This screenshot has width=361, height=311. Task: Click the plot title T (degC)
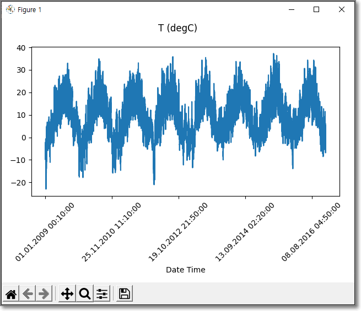pos(177,28)
